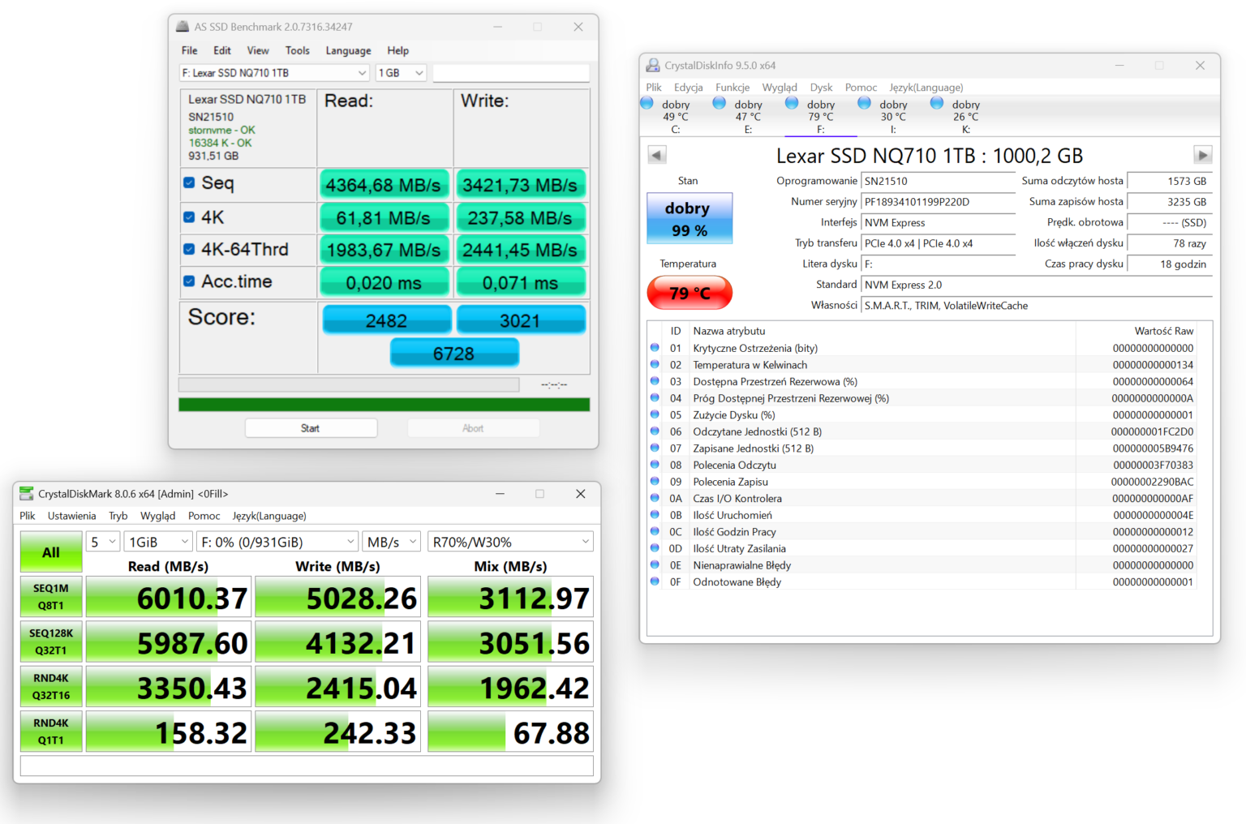The image size is (1246, 824).
Task: Click the red 79 °C temperature gauge icon
Action: (689, 292)
